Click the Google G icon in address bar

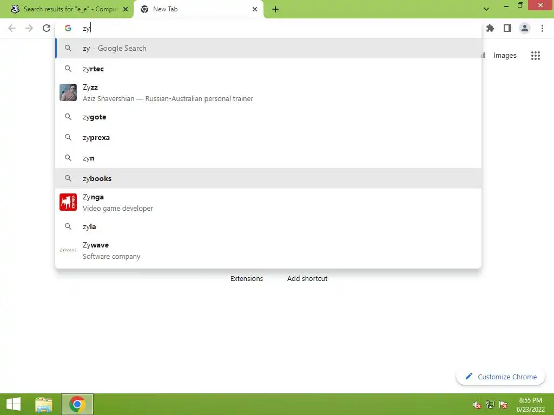pyautogui.click(x=68, y=28)
